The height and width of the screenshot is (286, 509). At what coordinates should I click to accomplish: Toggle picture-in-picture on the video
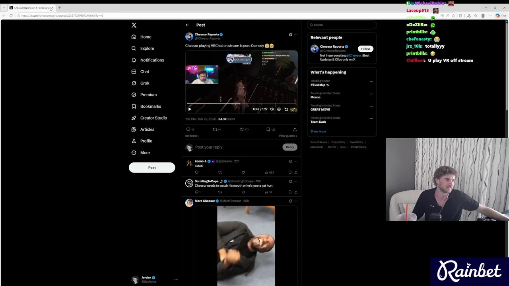tap(286, 109)
